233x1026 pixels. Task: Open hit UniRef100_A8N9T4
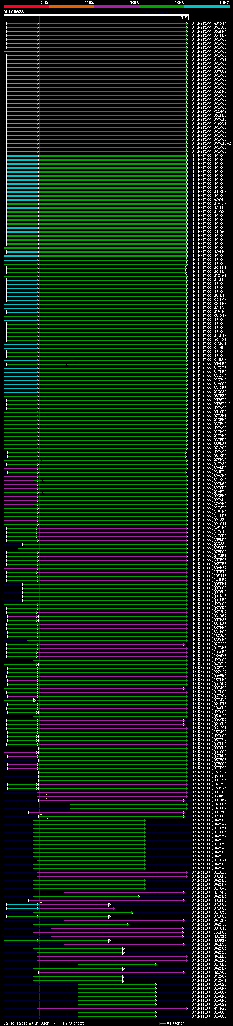209,24
